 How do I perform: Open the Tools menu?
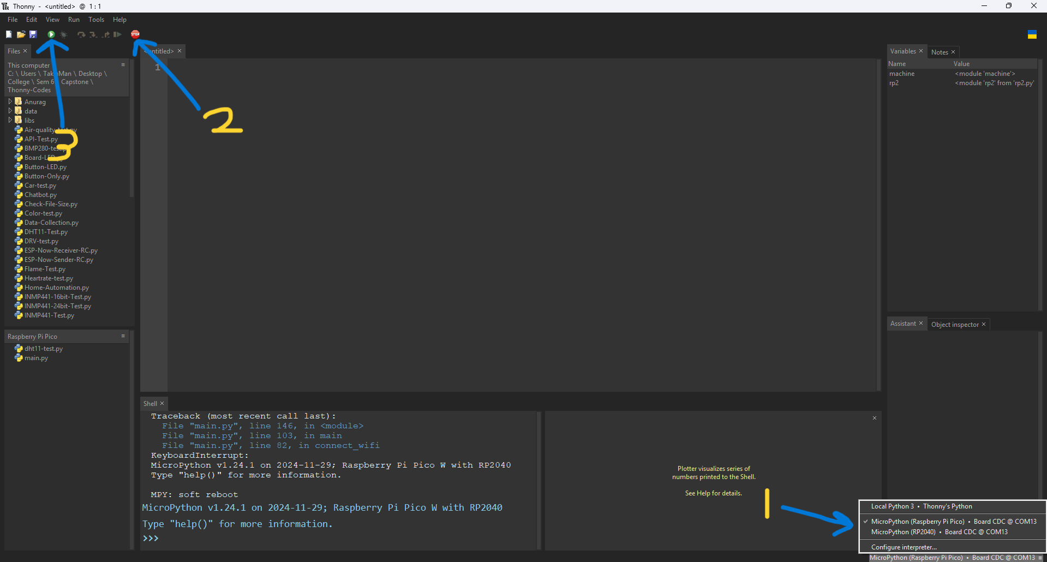click(96, 20)
